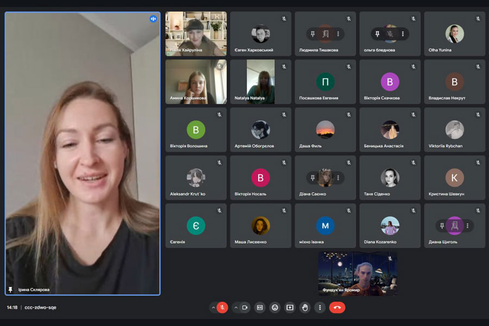
Task: Unmute the microphone with the red mic button
Action: 222,308
